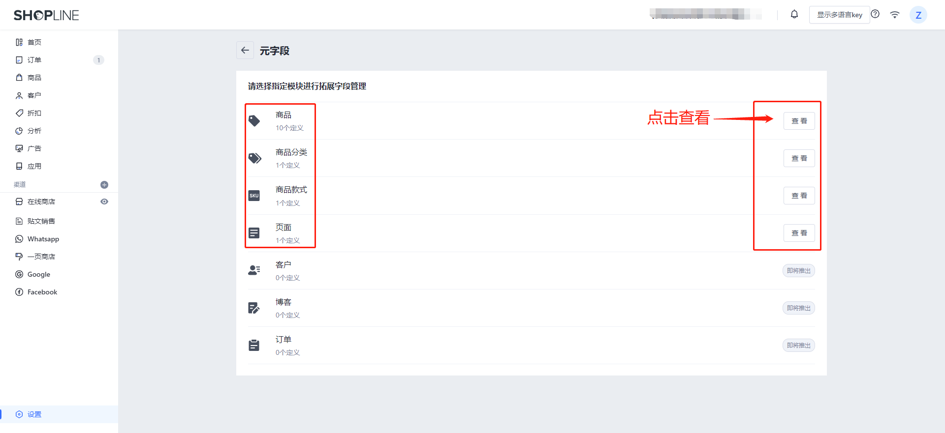Click the back arrow beside 元字段
The image size is (945, 433).
coord(245,50)
